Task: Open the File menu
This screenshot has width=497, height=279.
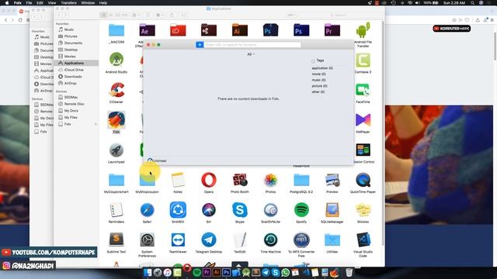Action: tap(29, 3)
